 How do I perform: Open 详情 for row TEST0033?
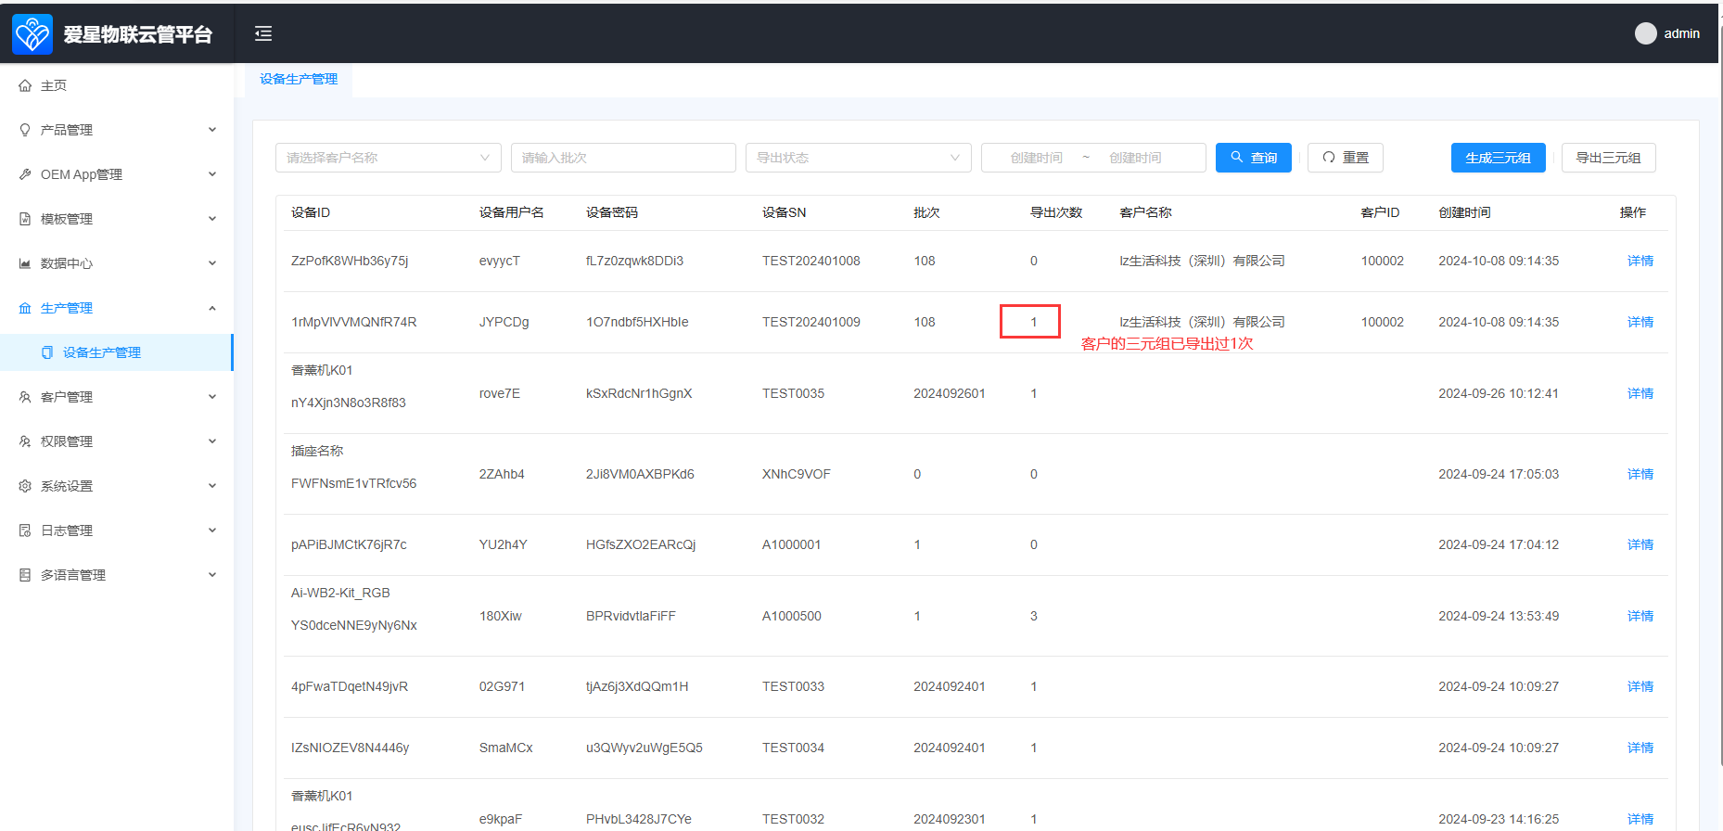[1640, 686]
